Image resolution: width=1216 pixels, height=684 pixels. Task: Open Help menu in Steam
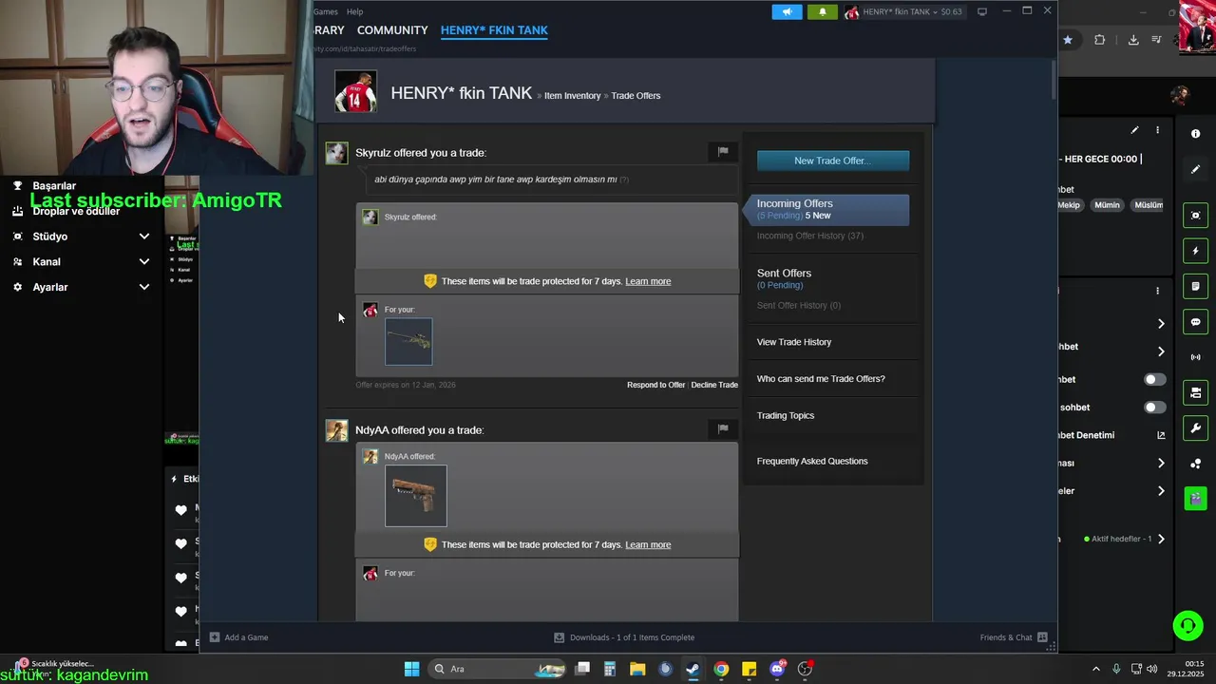point(354,11)
